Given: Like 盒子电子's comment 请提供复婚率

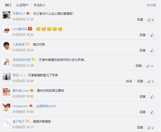Looking at the screenshot, I should [x=151, y=128].
